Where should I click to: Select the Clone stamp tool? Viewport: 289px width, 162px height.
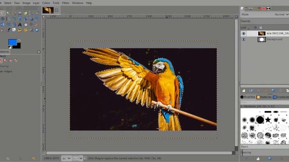(x=20, y=30)
